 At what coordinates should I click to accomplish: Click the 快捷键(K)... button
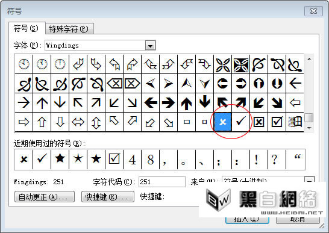pos(108,197)
